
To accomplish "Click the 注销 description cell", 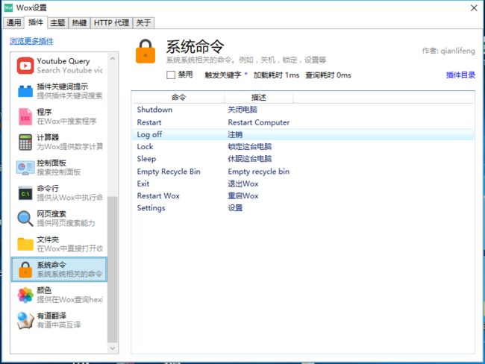I will [235, 134].
